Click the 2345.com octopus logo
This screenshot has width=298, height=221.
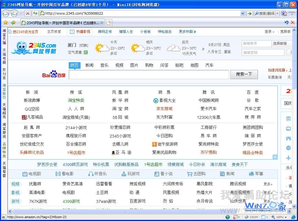tap(34, 47)
